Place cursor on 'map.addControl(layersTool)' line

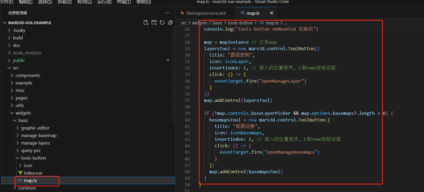[x=238, y=101]
